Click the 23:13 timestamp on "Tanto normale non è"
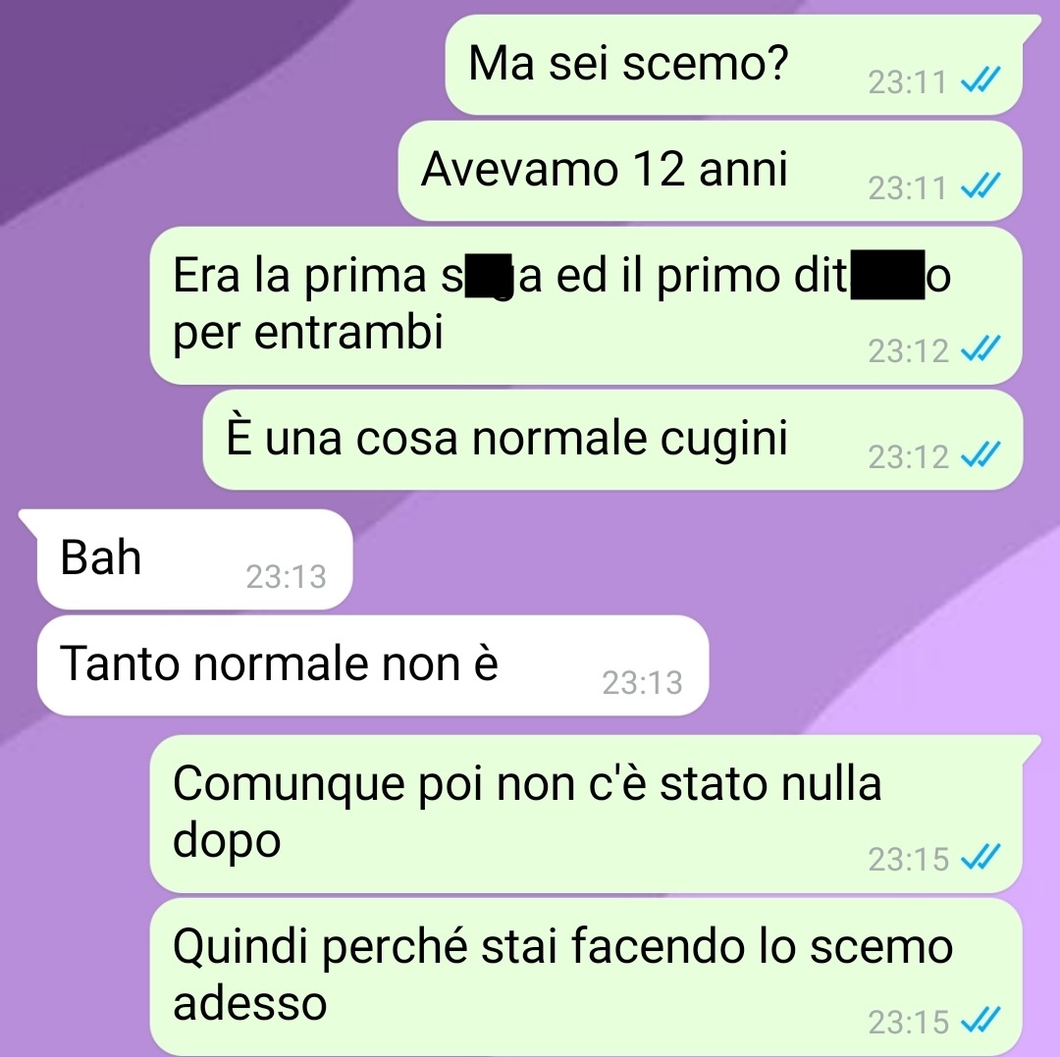The image size is (1060, 1057). tap(642, 683)
